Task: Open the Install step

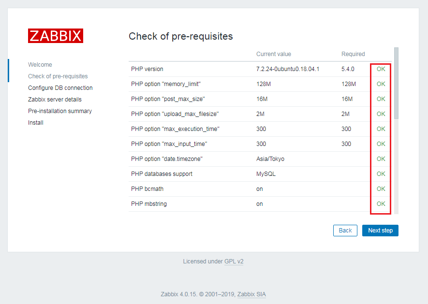Action: tap(36, 122)
